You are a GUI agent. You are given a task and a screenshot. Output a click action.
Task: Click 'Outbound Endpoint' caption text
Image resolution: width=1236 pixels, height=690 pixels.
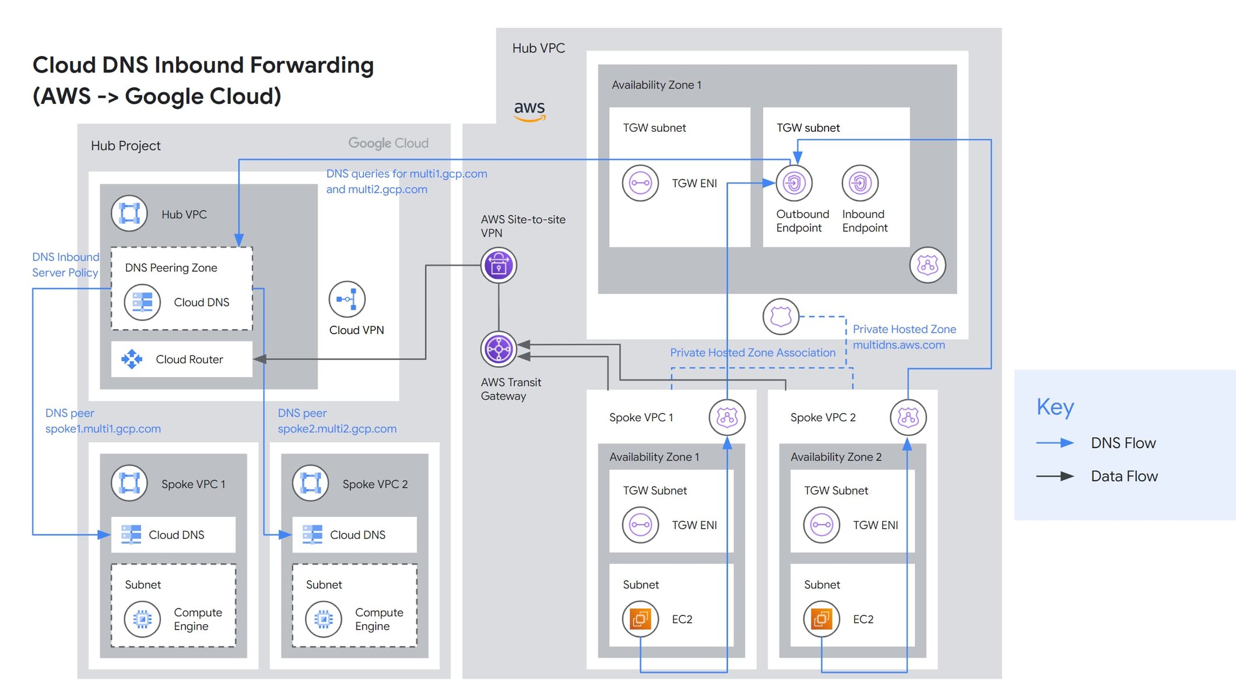[802, 221]
